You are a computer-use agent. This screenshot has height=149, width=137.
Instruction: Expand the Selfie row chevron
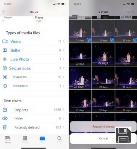(63, 50)
